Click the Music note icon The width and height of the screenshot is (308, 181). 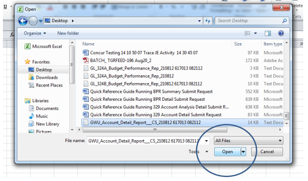click(x=31, y=116)
